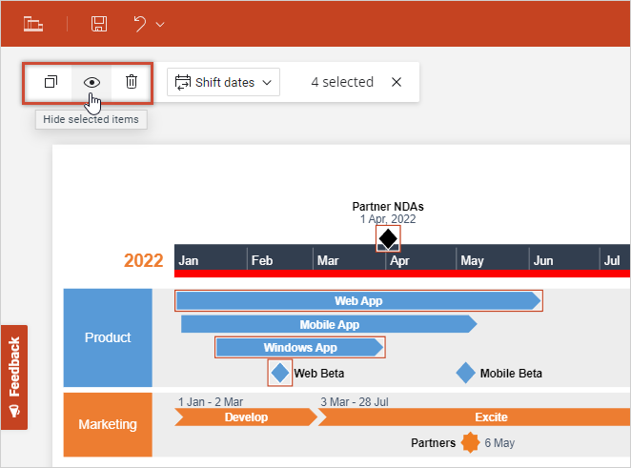Select the Excite task bar
The height and width of the screenshot is (468, 631).
coord(475,417)
